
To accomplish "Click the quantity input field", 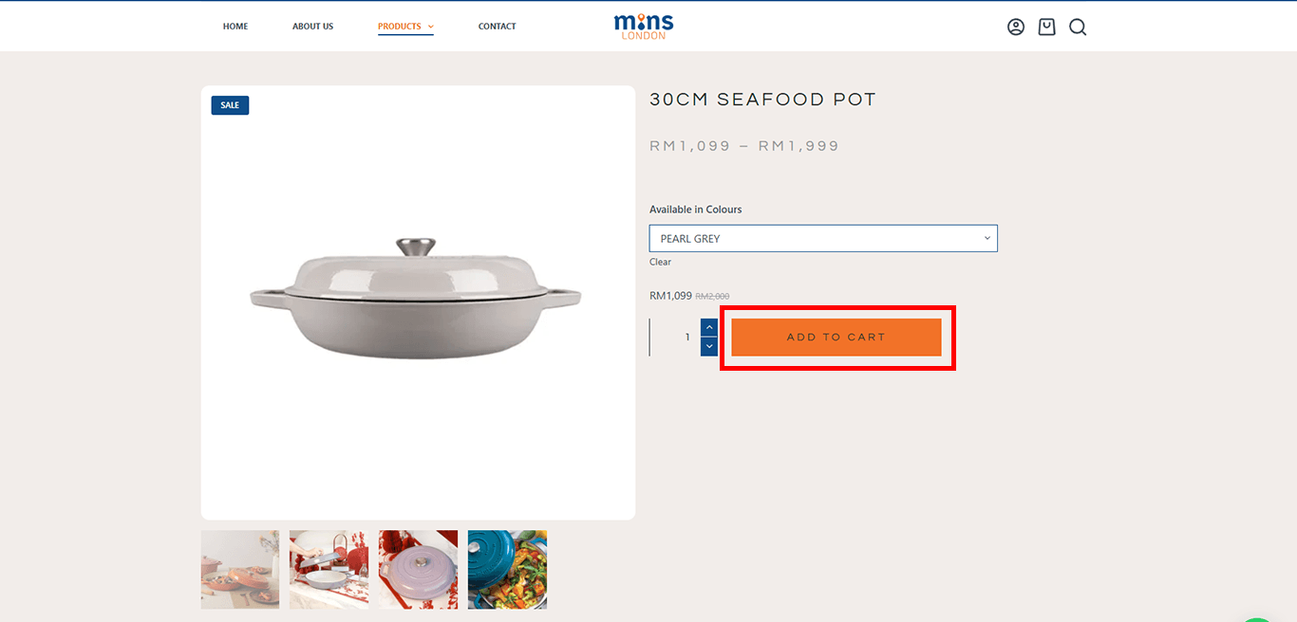I will pos(676,338).
